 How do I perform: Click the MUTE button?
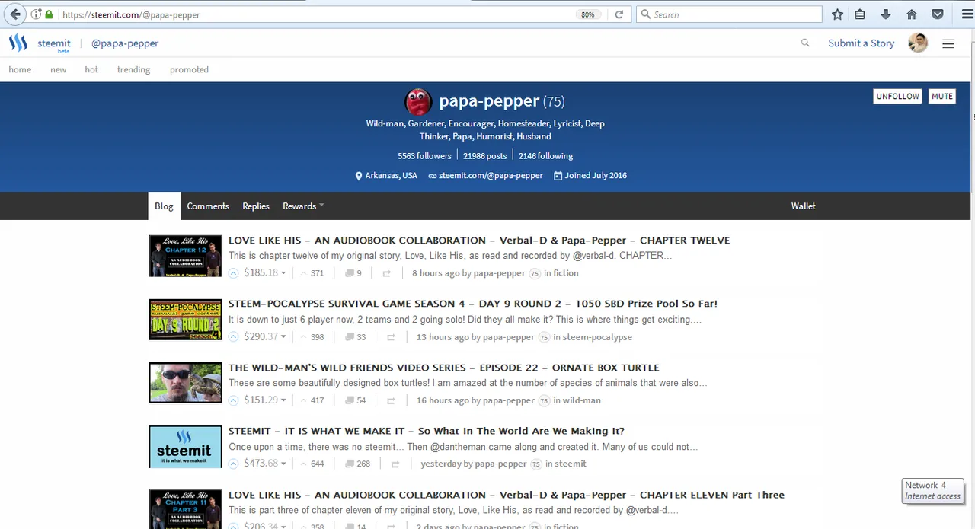tap(942, 97)
